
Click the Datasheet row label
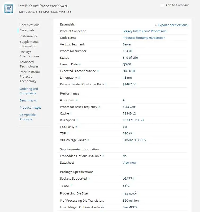pyautogui.click(x=67, y=163)
